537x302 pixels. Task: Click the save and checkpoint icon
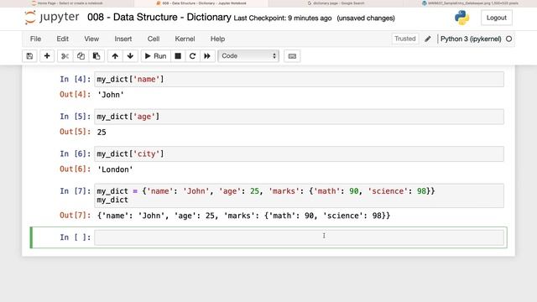29,56
